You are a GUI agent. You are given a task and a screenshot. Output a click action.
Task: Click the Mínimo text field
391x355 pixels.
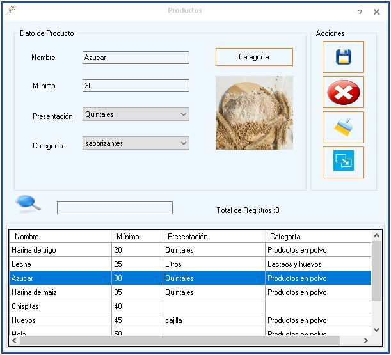click(136, 86)
